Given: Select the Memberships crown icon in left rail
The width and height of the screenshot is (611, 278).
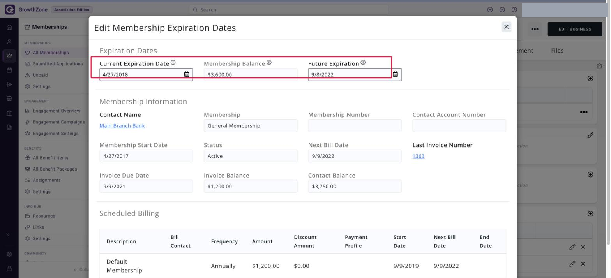Looking at the screenshot, I should pos(9,56).
